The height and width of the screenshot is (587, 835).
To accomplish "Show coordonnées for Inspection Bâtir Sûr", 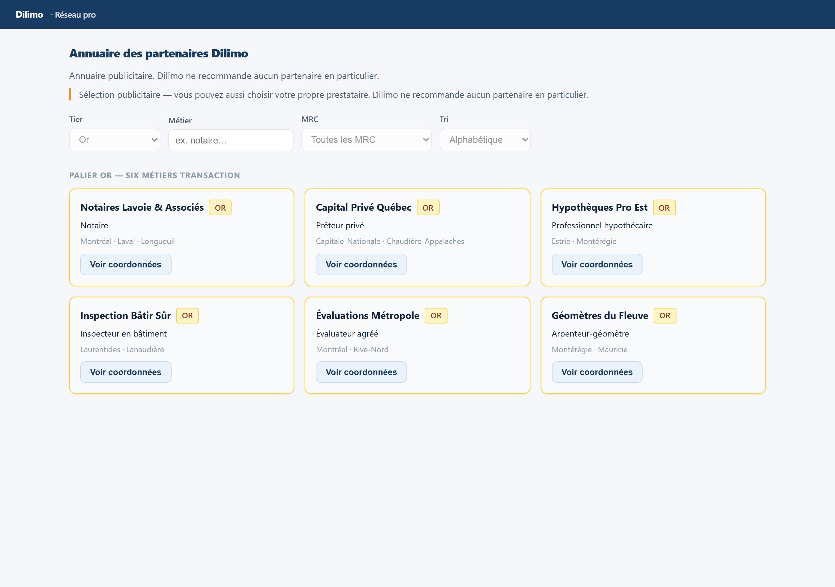I will click(x=126, y=372).
